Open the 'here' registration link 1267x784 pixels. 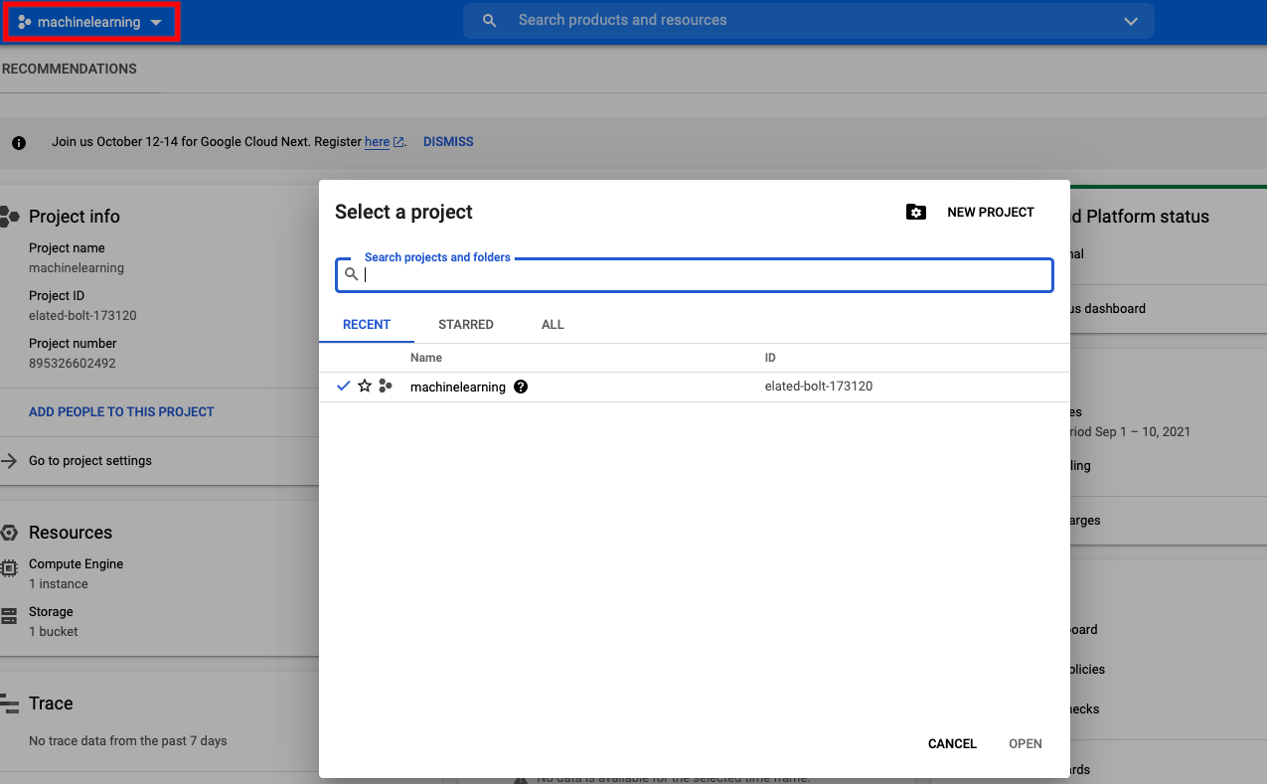(x=377, y=142)
